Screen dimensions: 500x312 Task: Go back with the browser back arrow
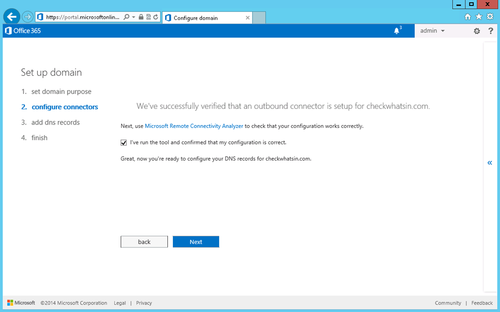click(x=12, y=17)
